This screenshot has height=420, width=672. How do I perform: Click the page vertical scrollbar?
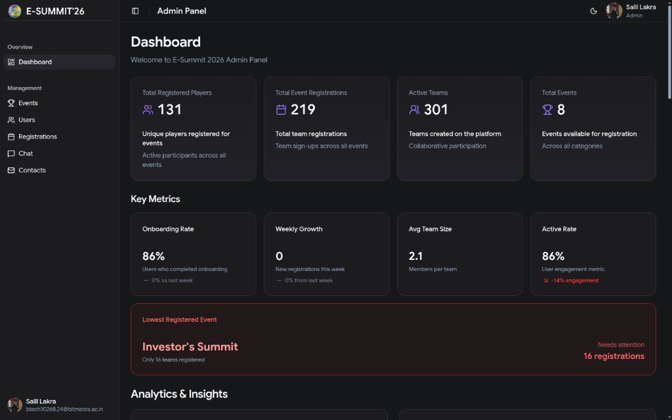[669, 51]
